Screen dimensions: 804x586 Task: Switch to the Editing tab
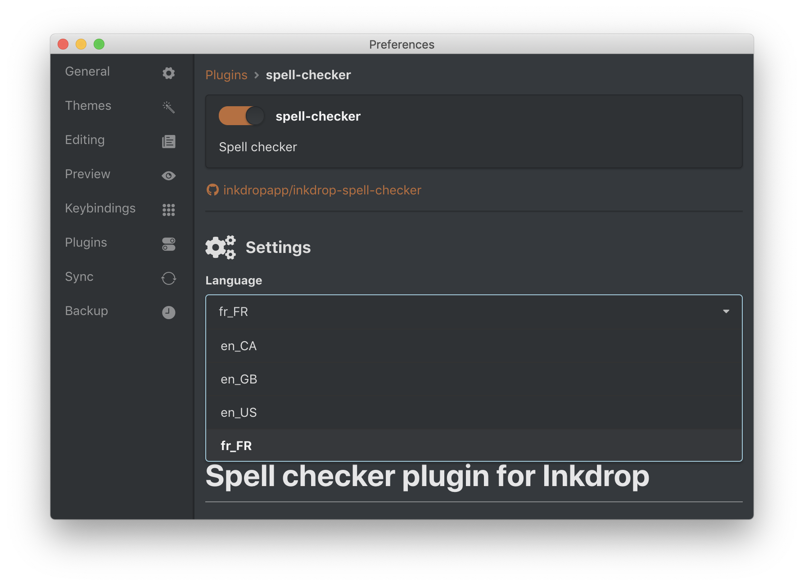(x=121, y=140)
